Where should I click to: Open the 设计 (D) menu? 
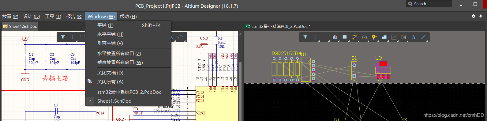click(32, 17)
